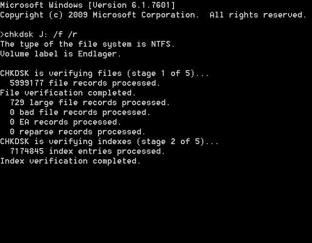The width and height of the screenshot is (312, 243).
Task: Click the '0 reparse records processed' line
Action: (78, 132)
